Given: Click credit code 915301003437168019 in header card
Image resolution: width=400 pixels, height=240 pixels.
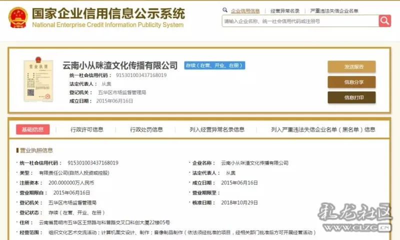Looking at the screenshot, I should (141, 75).
